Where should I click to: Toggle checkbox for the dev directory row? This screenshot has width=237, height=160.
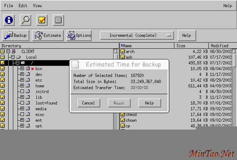point(3,74)
